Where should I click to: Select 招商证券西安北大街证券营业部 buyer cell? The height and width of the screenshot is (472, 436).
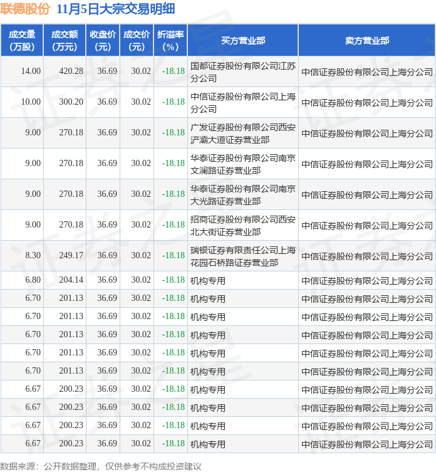(242, 225)
